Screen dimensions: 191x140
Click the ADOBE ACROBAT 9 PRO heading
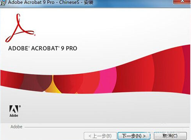43,48
